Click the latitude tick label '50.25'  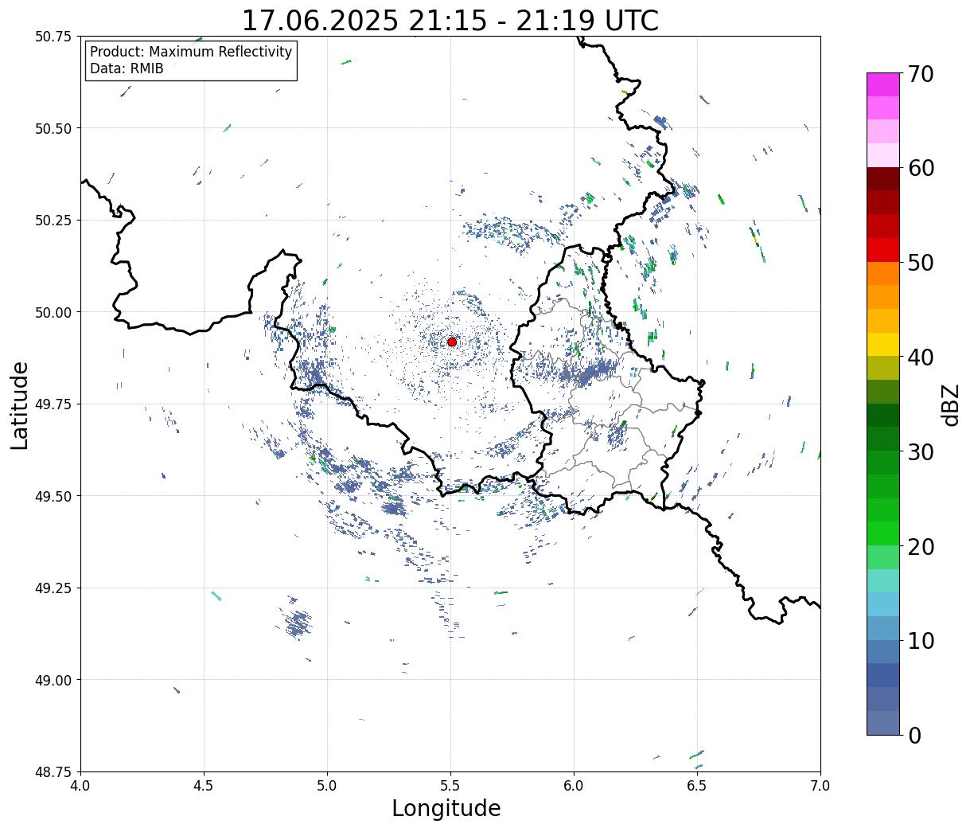pos(53,221)
